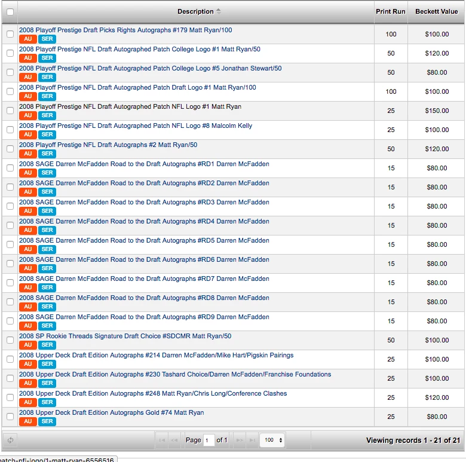Click SER badge under Patch Draft Logo #1 Matt Ryan/100
The image size is (466, 462).
click(47, 96)
